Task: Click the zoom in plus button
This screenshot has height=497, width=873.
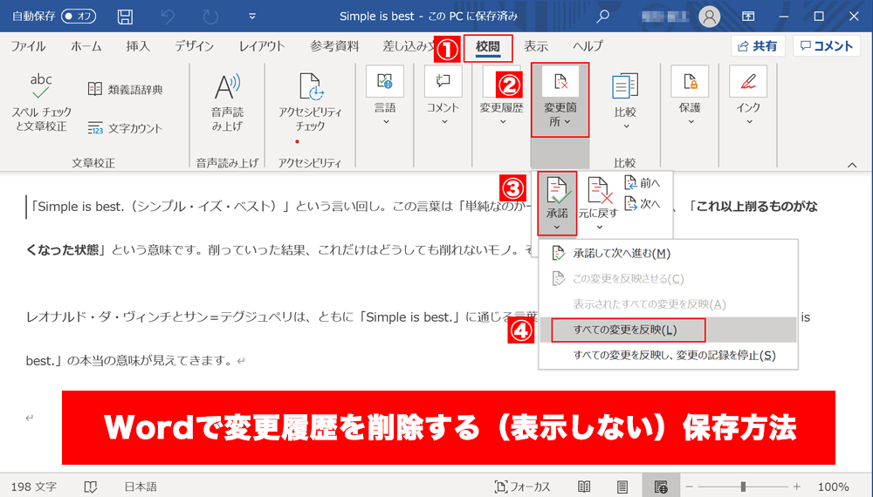Action: click(797, 487)
